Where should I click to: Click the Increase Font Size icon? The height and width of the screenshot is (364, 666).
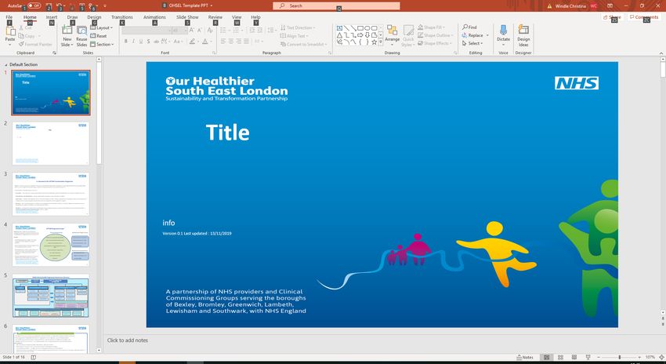pyautogui.click(x=191, y=30)
